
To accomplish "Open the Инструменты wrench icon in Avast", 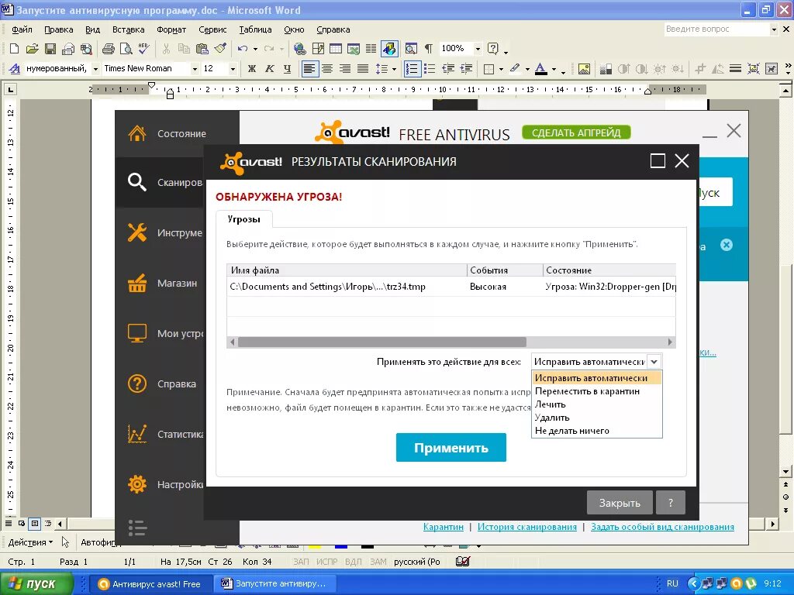I will click(137, 232).
